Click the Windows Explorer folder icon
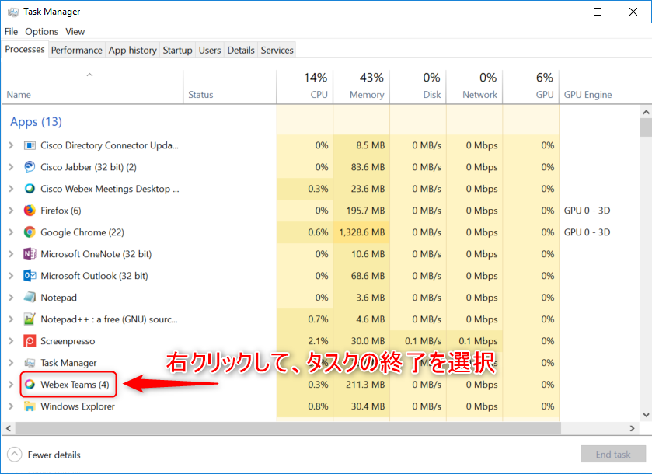Screen dimensions: 652x474 click(30, 406)
